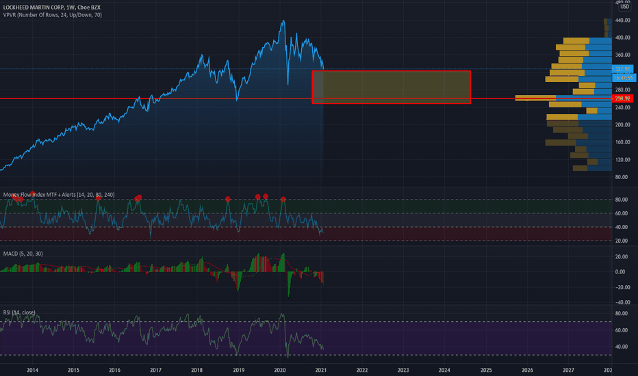Click the 2014 label on the time axis
The image size is (638, 376).
click(x=33, y=370)
